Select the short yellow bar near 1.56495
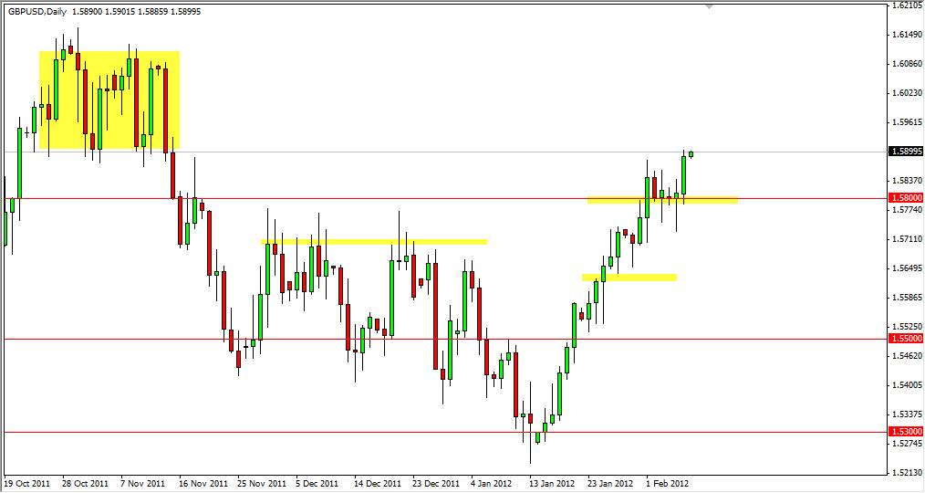Viewport: 925px width, 493px height. tap(629, 277)
